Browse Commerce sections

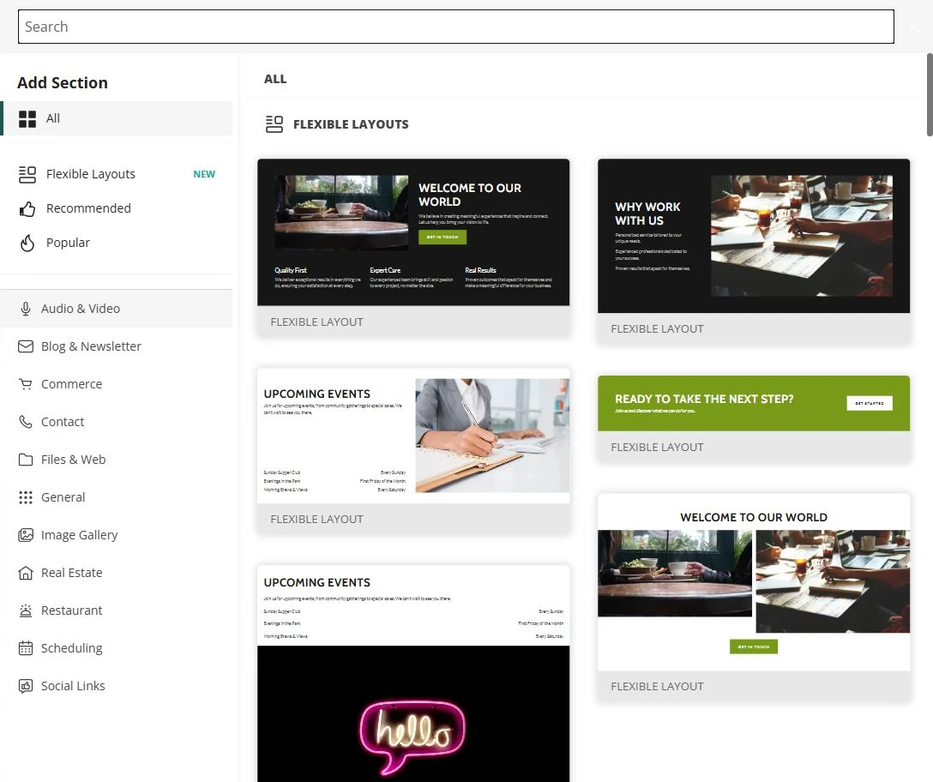pyautogui.click(x=117, y=384)
